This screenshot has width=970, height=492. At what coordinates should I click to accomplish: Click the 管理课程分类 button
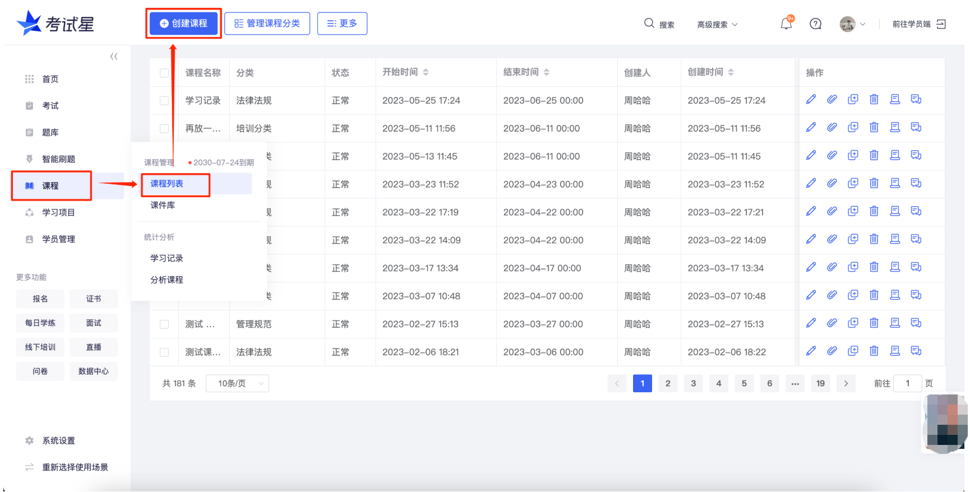pos(267,24)
